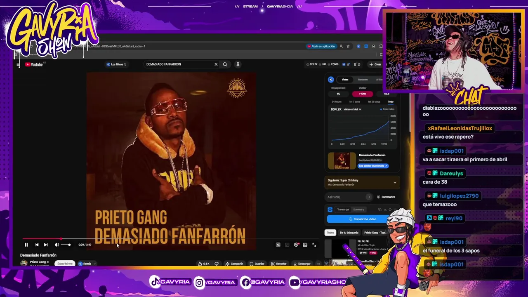Bookmark the page with the star icon
Screen dimensions: 528x297
(348, 46)
